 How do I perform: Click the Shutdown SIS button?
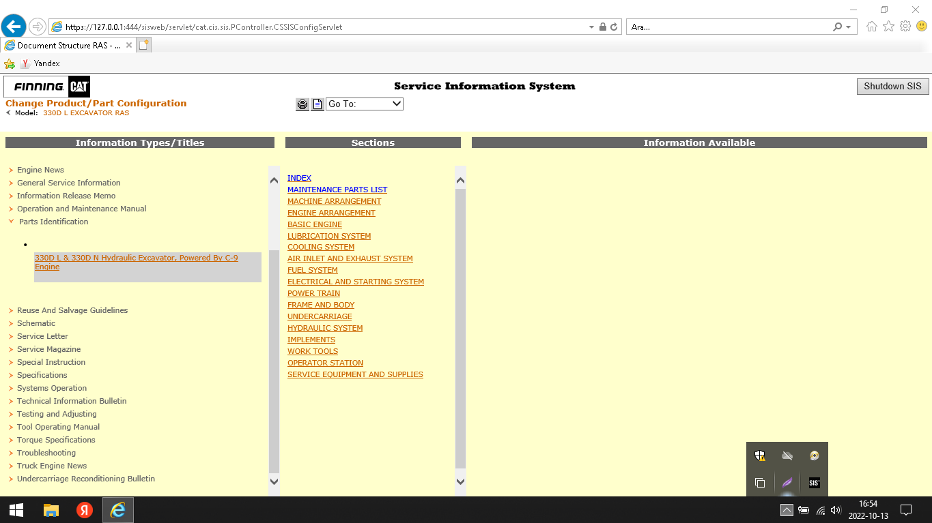coord(892,87)
